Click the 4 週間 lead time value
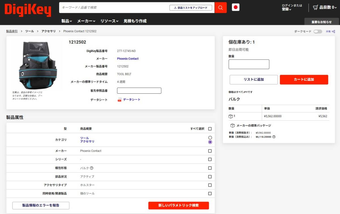Screen dimensions: 340x214 click(121, 82)
